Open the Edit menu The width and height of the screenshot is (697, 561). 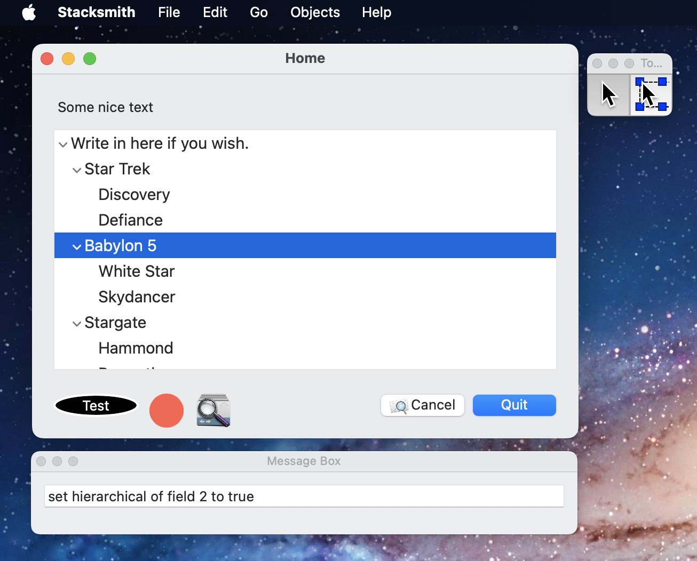point(215,12)
